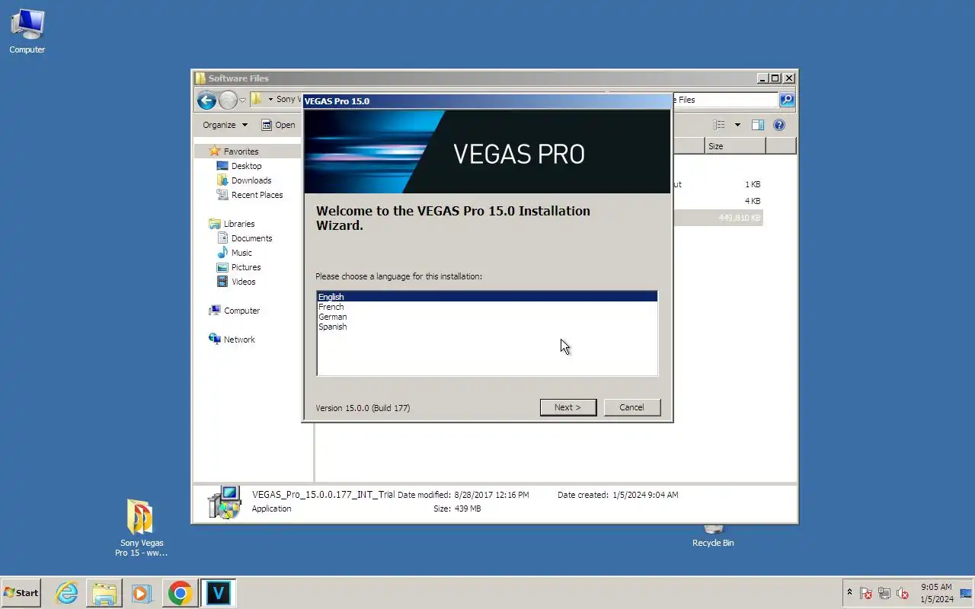
Task: Click the Next > button
Action: [567, 407]
